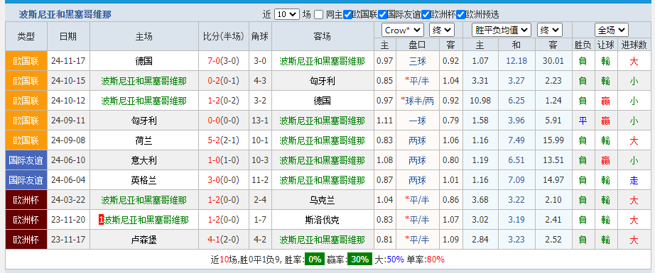Open the 终 dropdown next to 胜平负均值
The image size is (655, 273).
point(550,30)
